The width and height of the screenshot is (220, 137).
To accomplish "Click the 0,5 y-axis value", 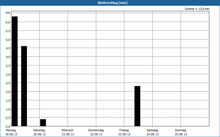I will pyautogui.click(x=8, y=118).
